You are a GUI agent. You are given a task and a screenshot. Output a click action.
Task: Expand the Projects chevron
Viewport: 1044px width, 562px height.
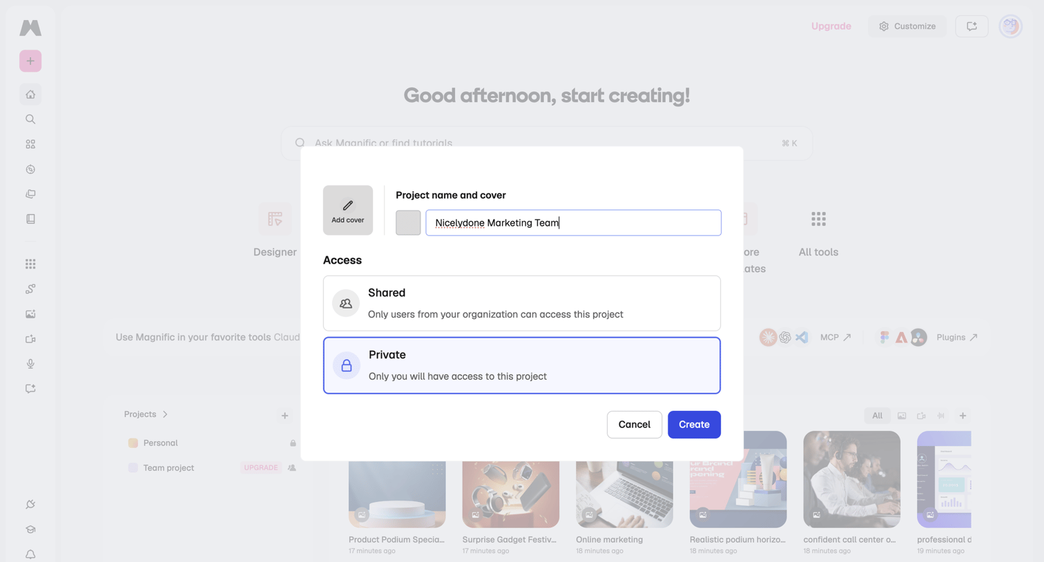(x=165, y=414)
